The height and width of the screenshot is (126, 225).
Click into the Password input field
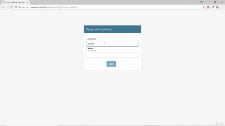point(112,55)
